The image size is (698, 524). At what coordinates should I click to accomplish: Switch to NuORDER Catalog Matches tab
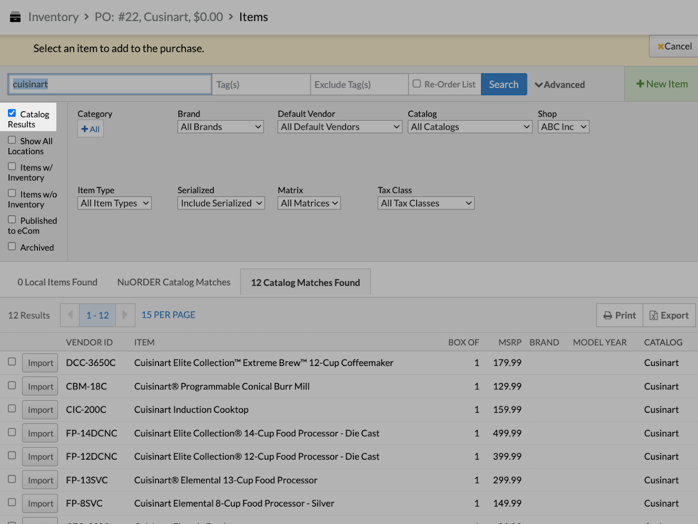pyautogui.click(x=173, y=282)
